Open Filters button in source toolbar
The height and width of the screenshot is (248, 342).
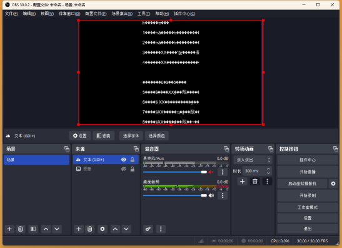click(104, 136)
